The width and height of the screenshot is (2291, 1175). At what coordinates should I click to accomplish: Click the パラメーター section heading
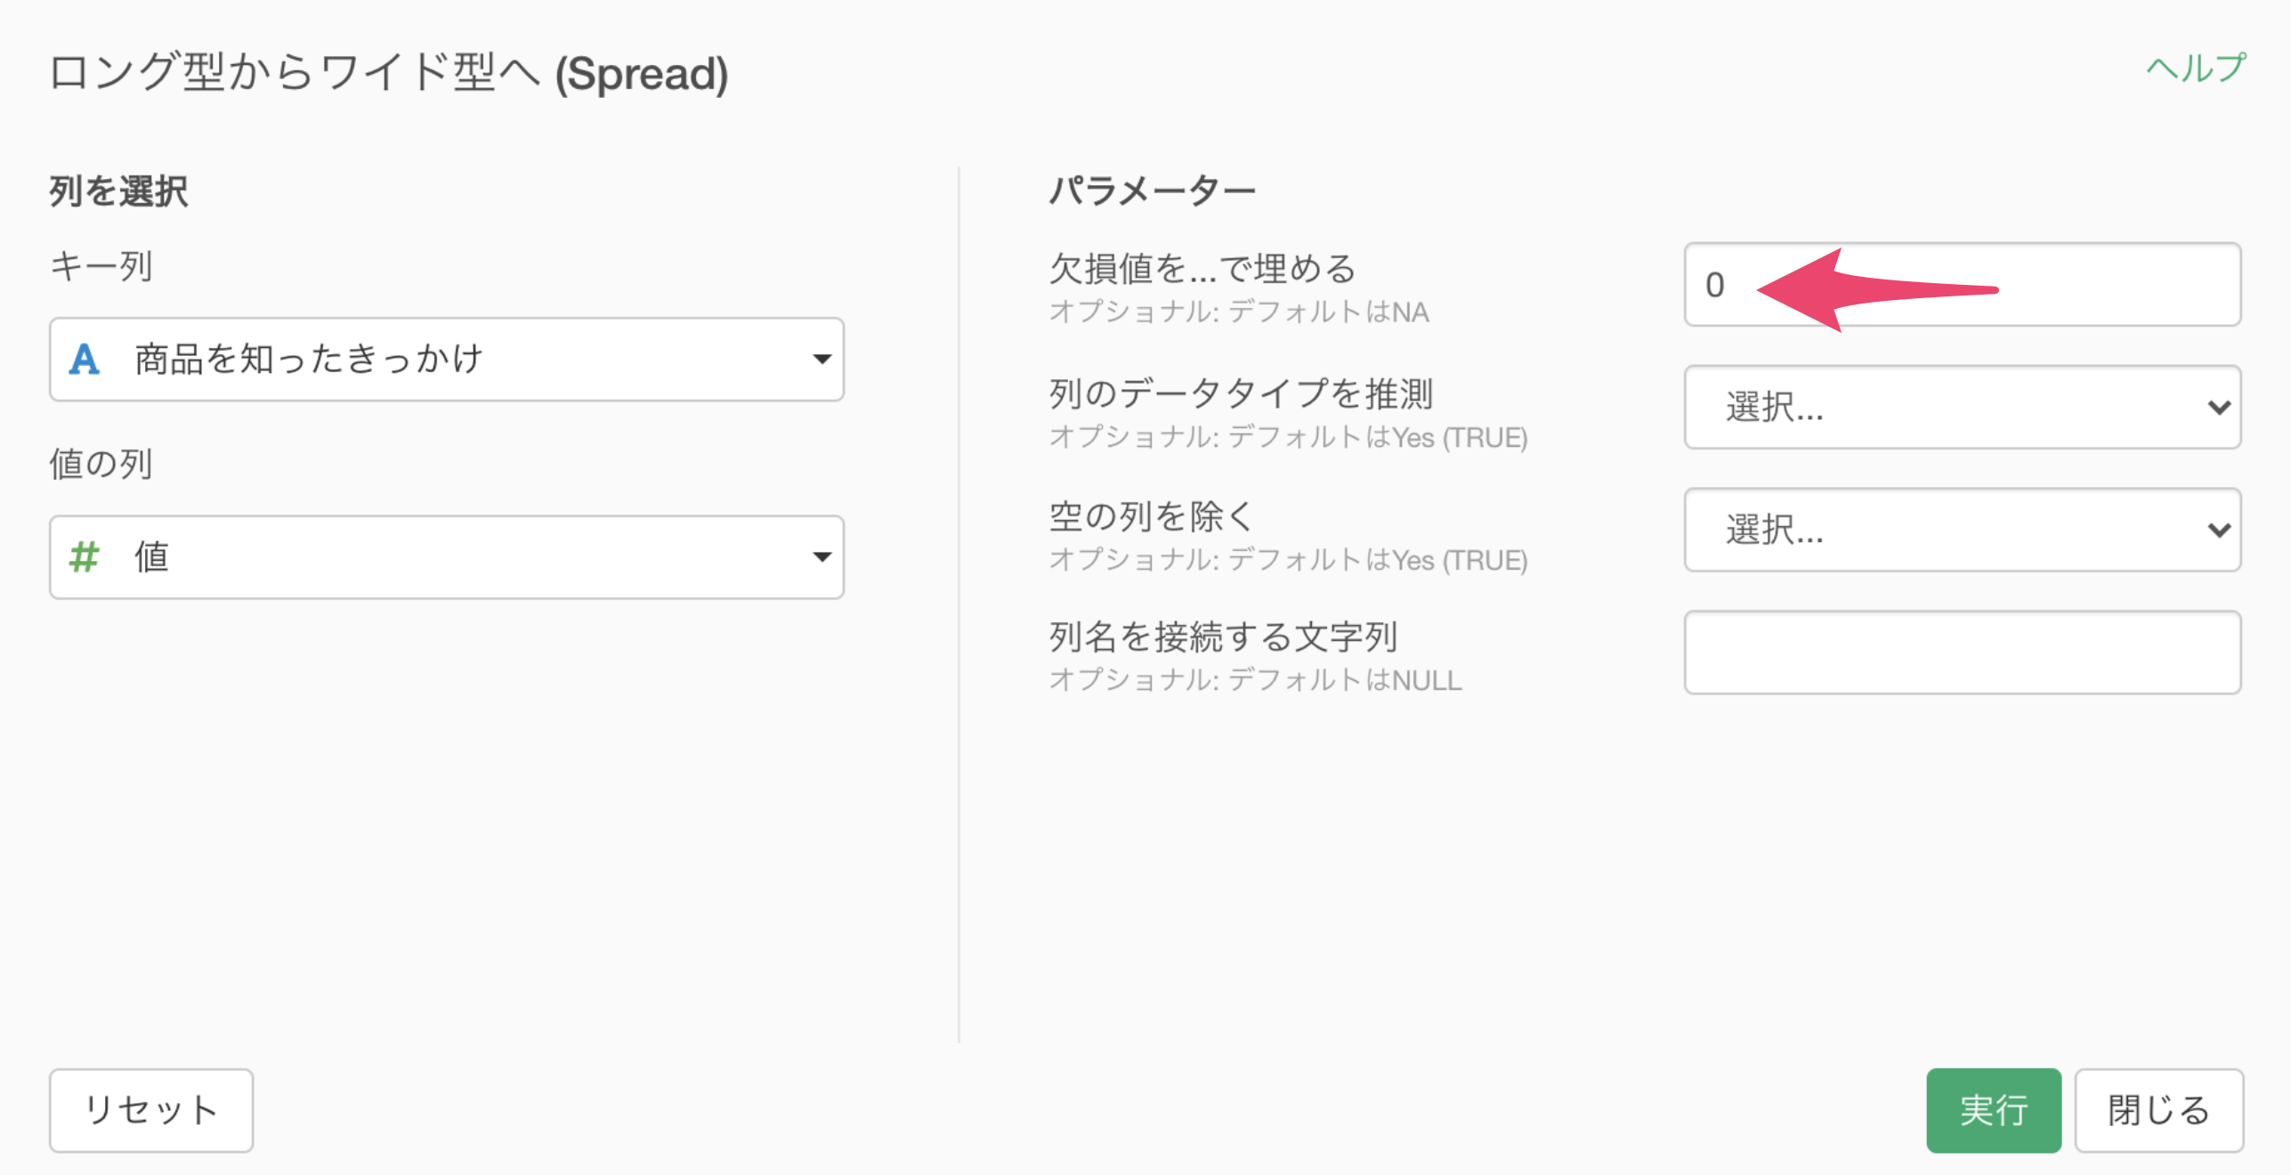[1152, 190]
